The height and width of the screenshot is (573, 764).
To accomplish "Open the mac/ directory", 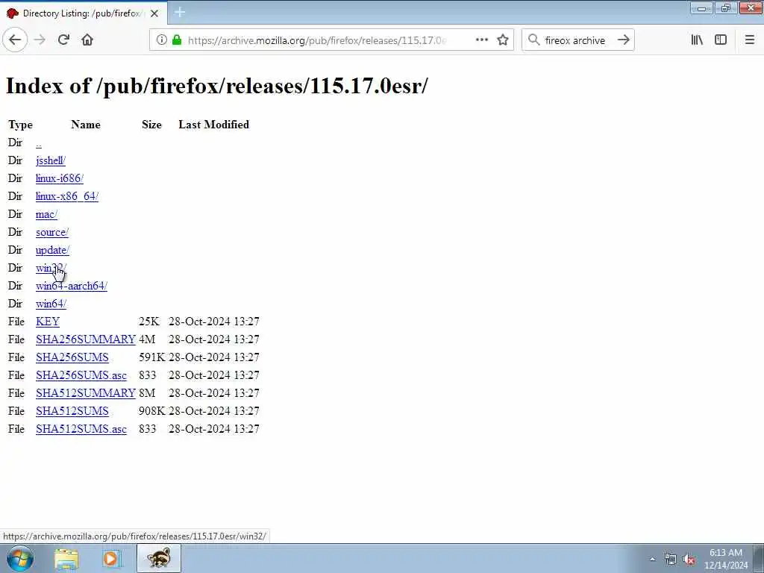I will click(46, 214).
